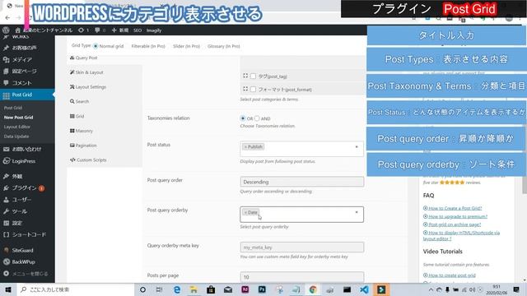The width and height of the screenshot is (527, 296).
Task: Open the + 新規 admin bar menu
Action: click(x=120, y=30)
